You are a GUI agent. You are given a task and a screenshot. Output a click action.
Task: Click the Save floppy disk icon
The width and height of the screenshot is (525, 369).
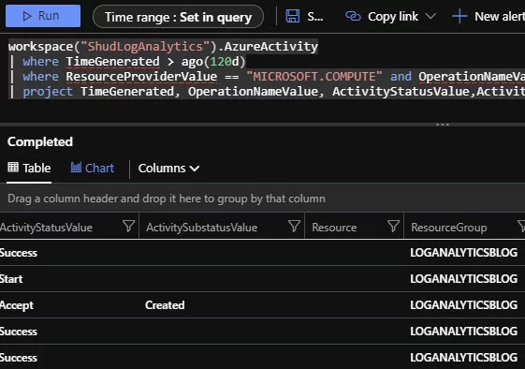[x=293, y=16]
